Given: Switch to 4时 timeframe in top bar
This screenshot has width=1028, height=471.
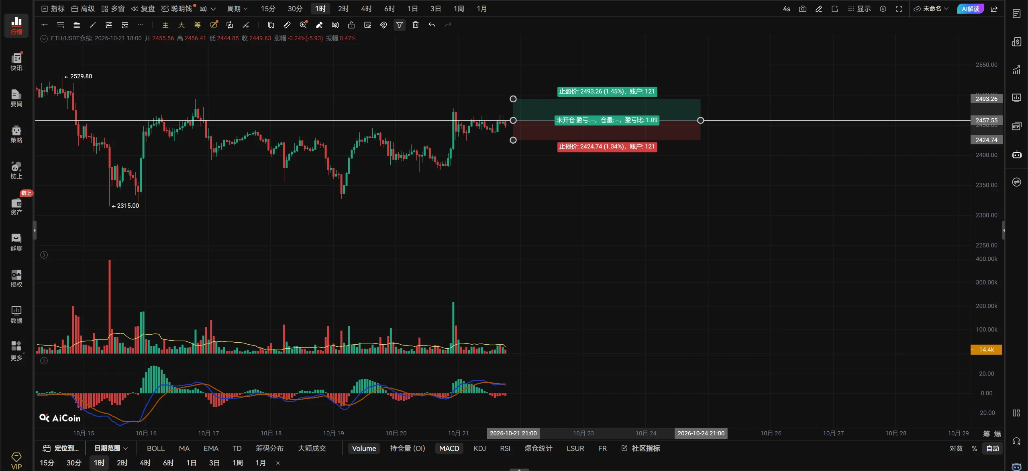Looking at the screenshot, I should pos(366,9).
